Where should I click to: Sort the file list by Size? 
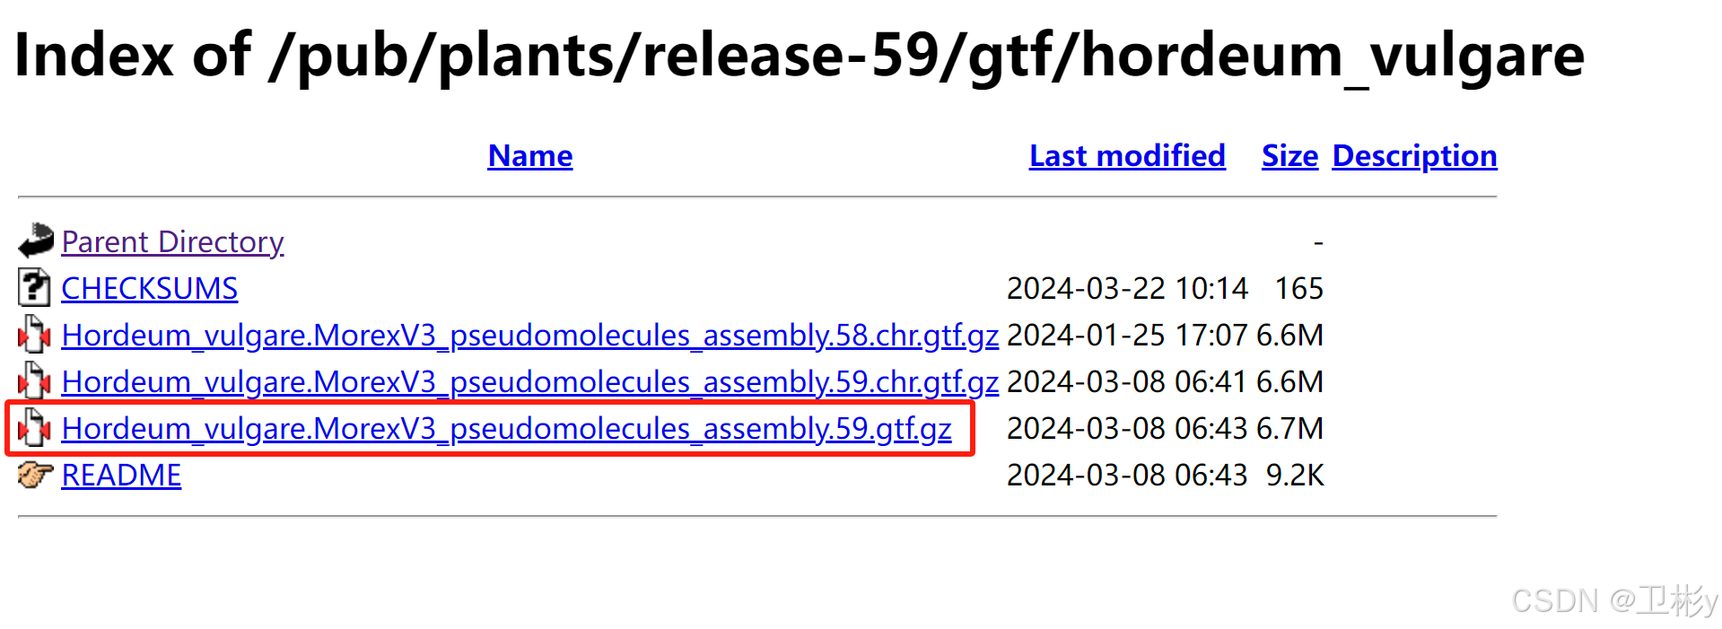(1289, 155)
